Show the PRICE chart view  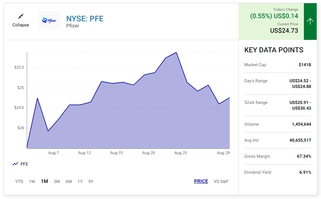[x=201, y=182]
